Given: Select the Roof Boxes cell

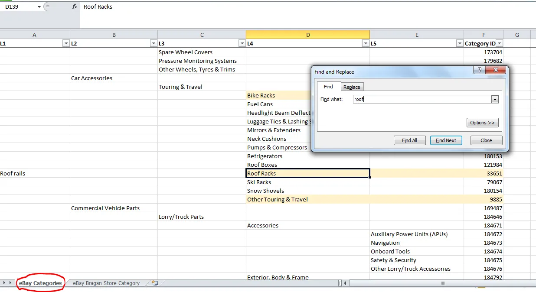Looking at the screenshot, I should click(308, 165).
